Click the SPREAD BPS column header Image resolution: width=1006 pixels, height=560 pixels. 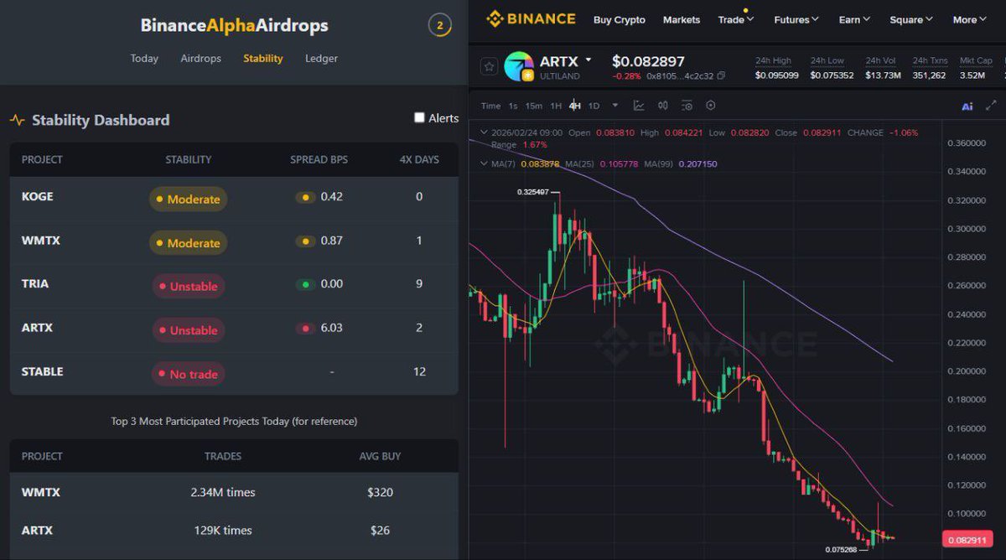[x=319, y=159]
